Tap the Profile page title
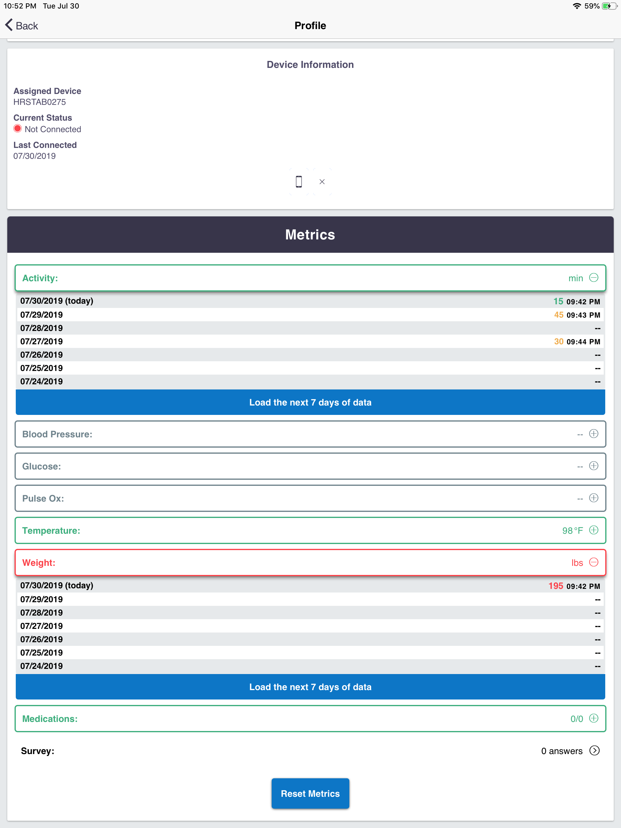621x828 pixels. (310, 25)
